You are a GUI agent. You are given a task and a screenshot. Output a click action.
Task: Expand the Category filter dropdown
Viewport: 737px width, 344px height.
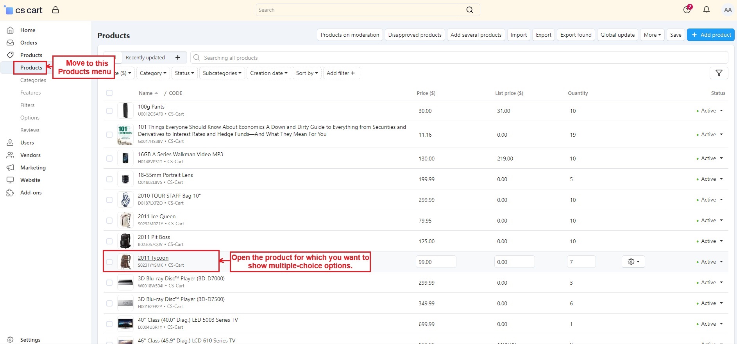point(153,73)
